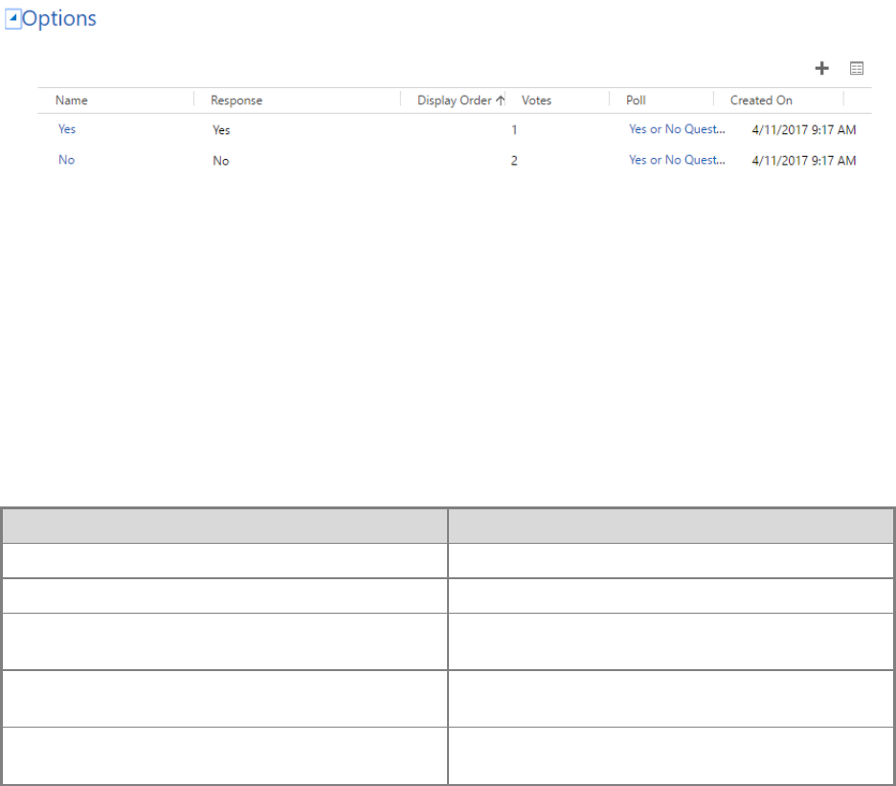Screen dimensions: 896x786
Task: Sort by the Response column header
Action: coord(236,101)
